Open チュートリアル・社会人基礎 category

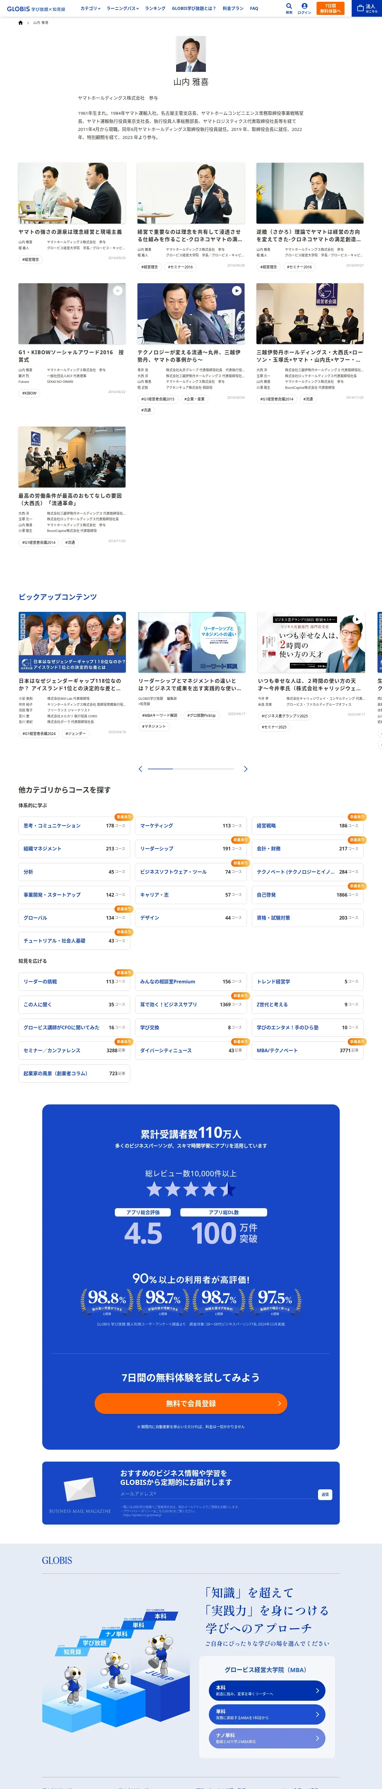pyautogui.click(x=74, y=941)
